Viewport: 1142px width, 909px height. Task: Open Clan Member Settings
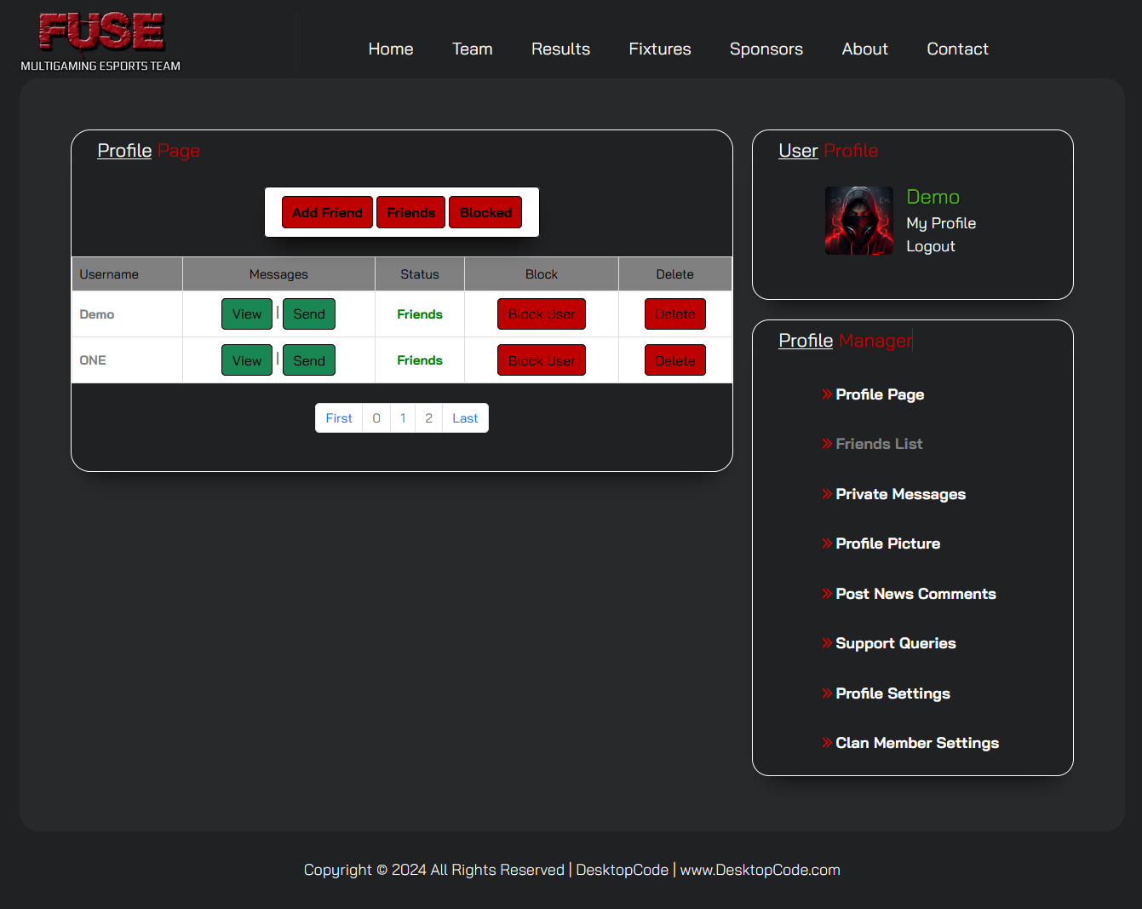pos(916,743)
